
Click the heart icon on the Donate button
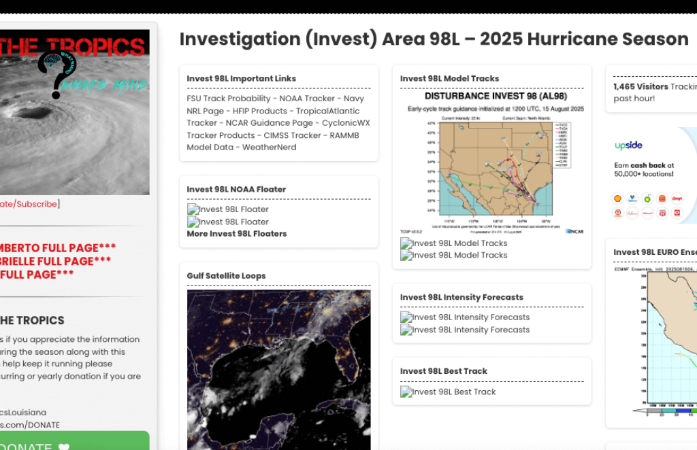coord(63,446)
